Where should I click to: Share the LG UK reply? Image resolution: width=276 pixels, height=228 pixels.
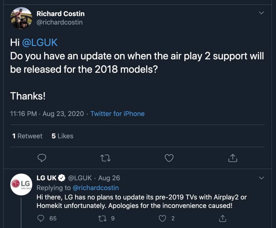(x=223, y=218)
